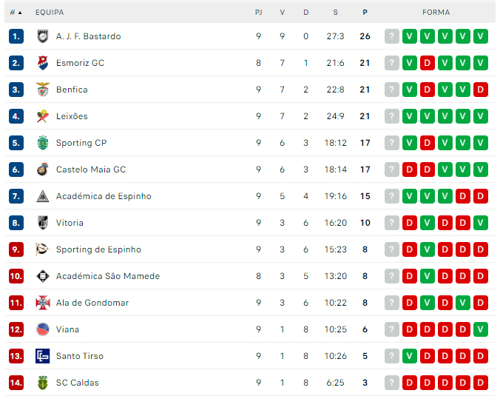Click the Ala de Gondomar cross emblem
The image size is (500, 396).
coord(43,303)
